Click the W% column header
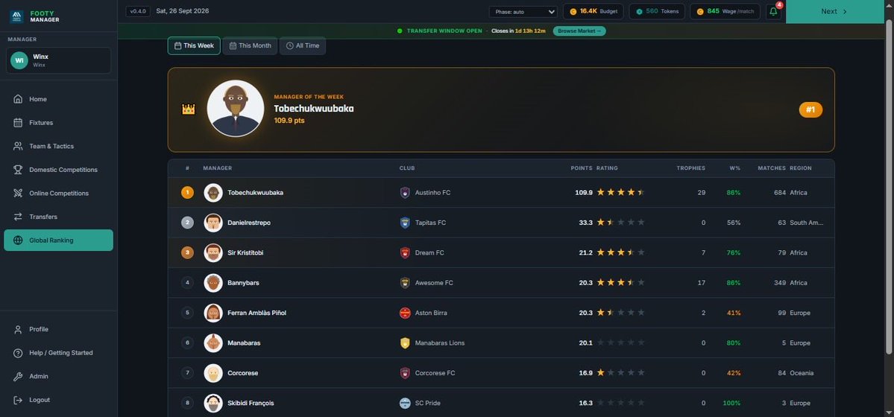This screenshot has height=417, width=894. pyautogui.click(x=735, y=168)
